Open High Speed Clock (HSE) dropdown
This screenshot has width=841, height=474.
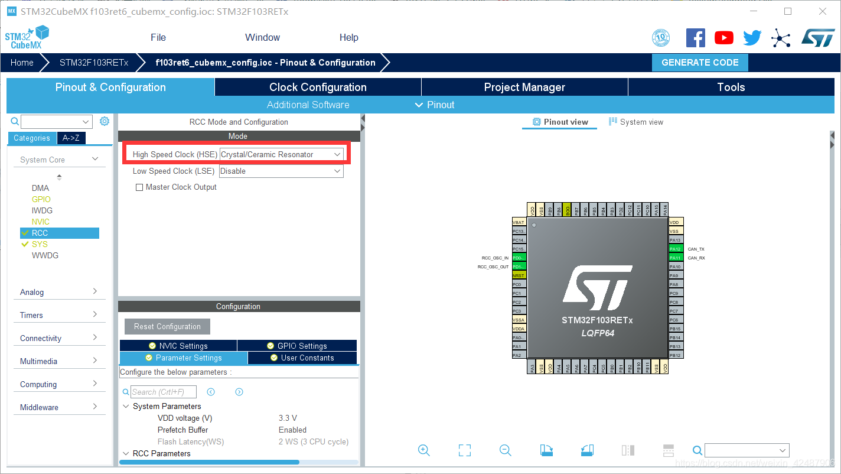click(281, 154)
